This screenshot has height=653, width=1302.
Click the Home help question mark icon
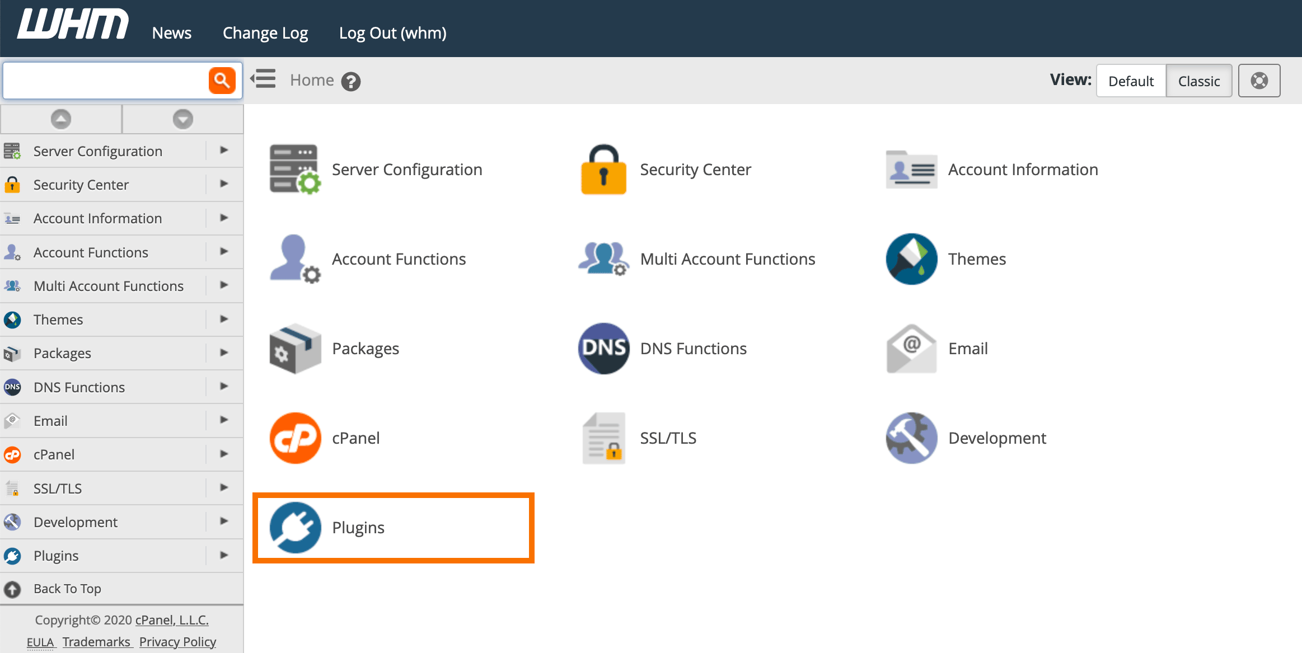coord(351,82)
